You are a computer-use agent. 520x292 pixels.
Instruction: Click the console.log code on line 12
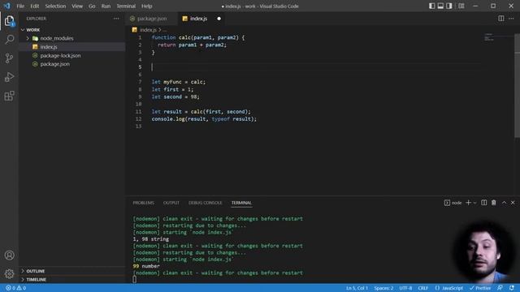pyautogui.click(x=204, y=119)
